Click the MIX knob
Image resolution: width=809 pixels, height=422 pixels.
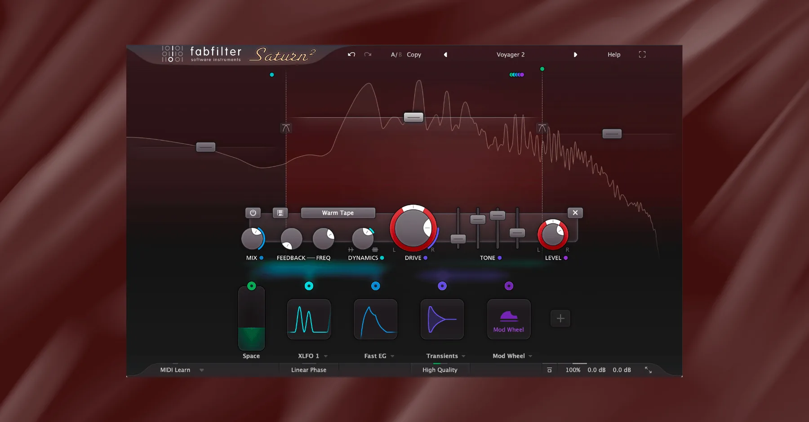253,239
